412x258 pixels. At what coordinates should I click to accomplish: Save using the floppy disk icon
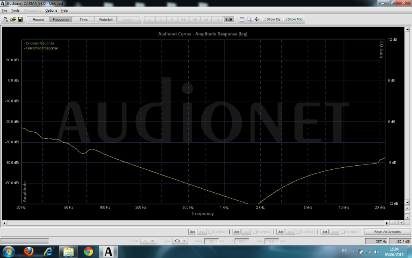[x=20, y=19]
